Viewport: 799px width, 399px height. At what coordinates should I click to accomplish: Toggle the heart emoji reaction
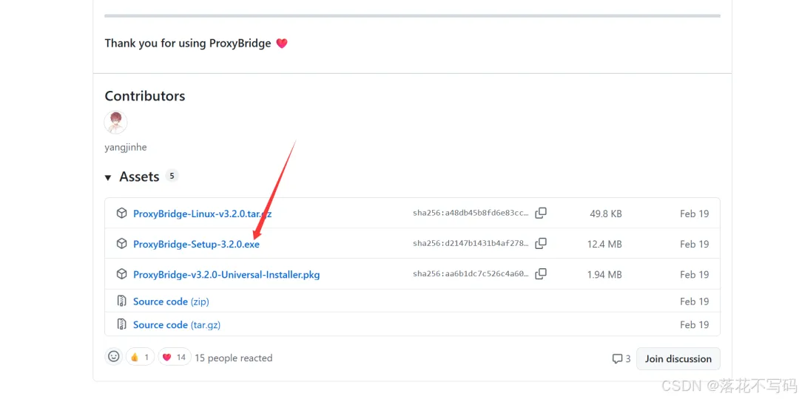[174, 358]
